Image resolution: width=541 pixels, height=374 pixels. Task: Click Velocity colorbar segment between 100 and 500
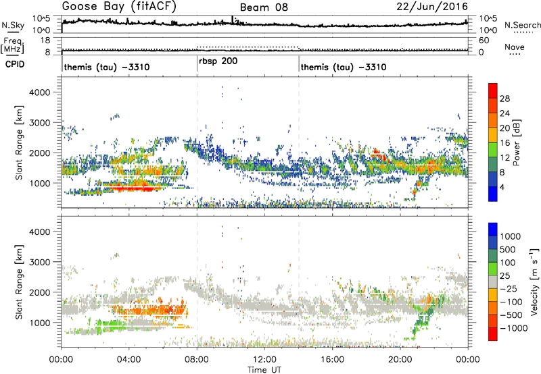click(493, 256)
